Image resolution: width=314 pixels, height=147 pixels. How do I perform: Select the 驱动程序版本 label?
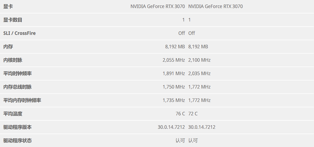click(17, 127)
